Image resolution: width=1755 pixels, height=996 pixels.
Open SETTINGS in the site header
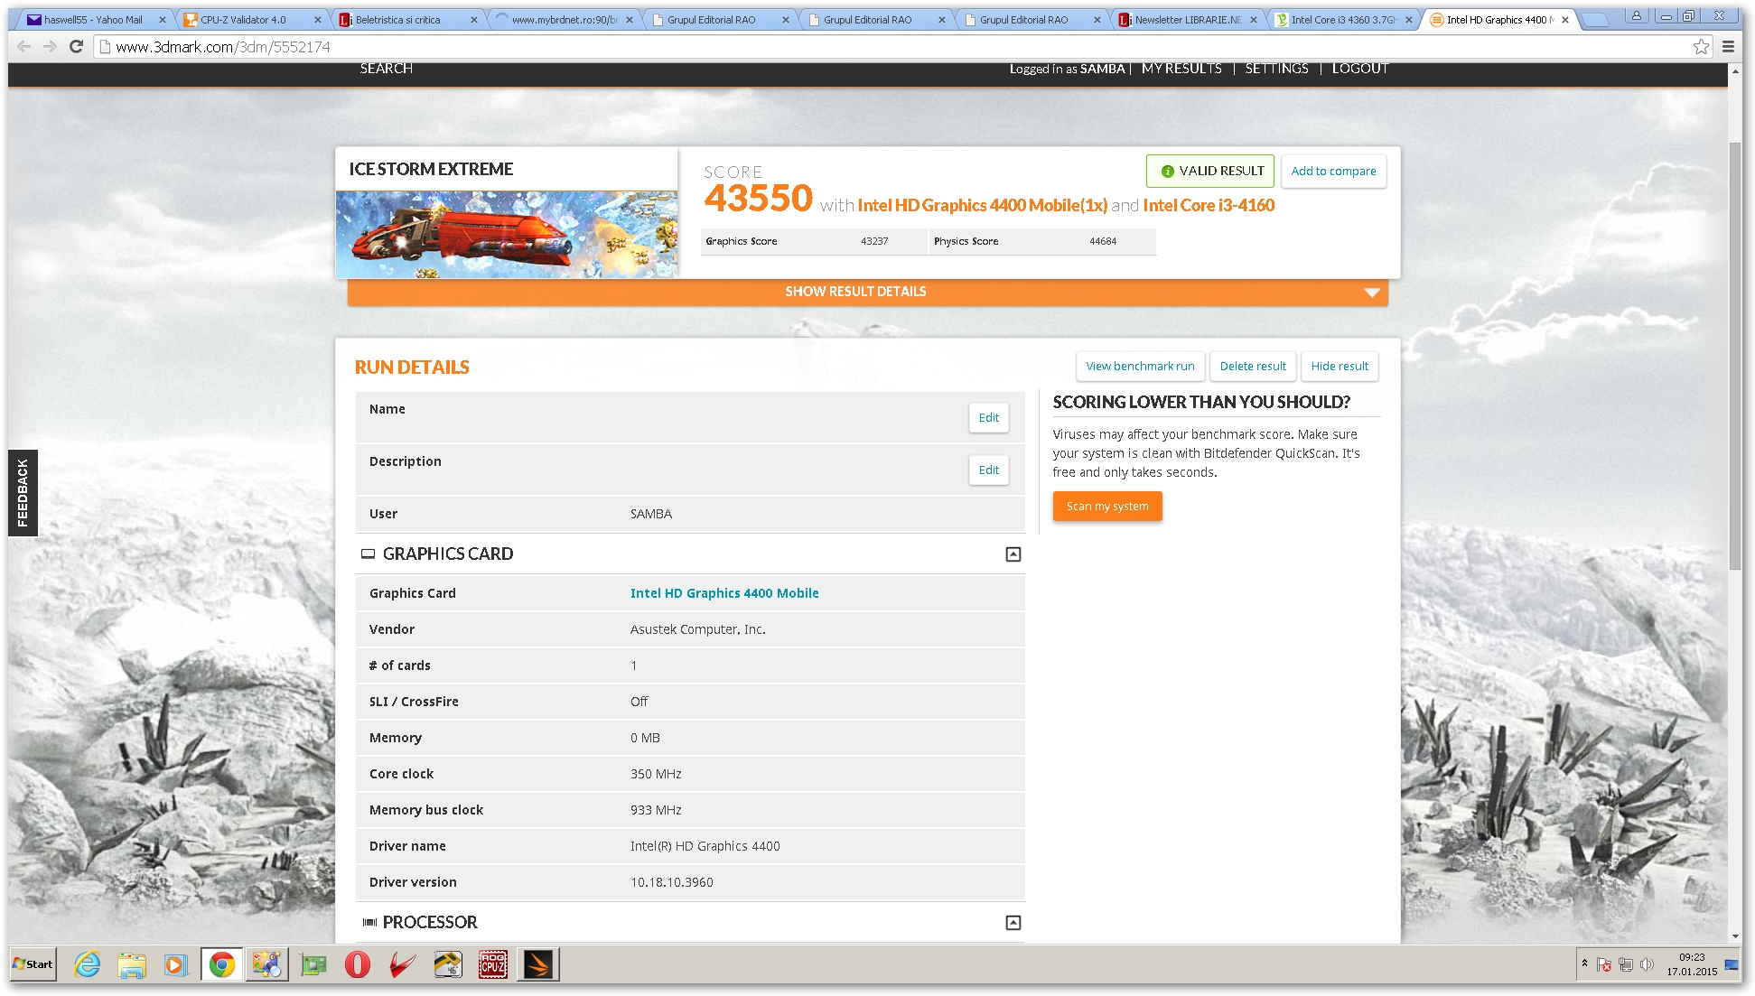pos(1276,69)
